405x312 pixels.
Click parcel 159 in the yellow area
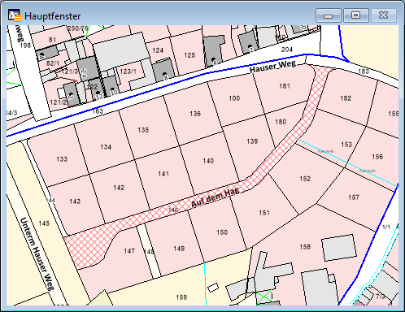181,297
